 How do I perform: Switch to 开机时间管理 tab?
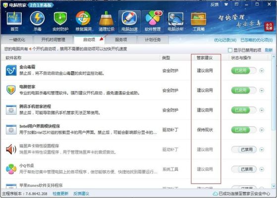[53, 40]
